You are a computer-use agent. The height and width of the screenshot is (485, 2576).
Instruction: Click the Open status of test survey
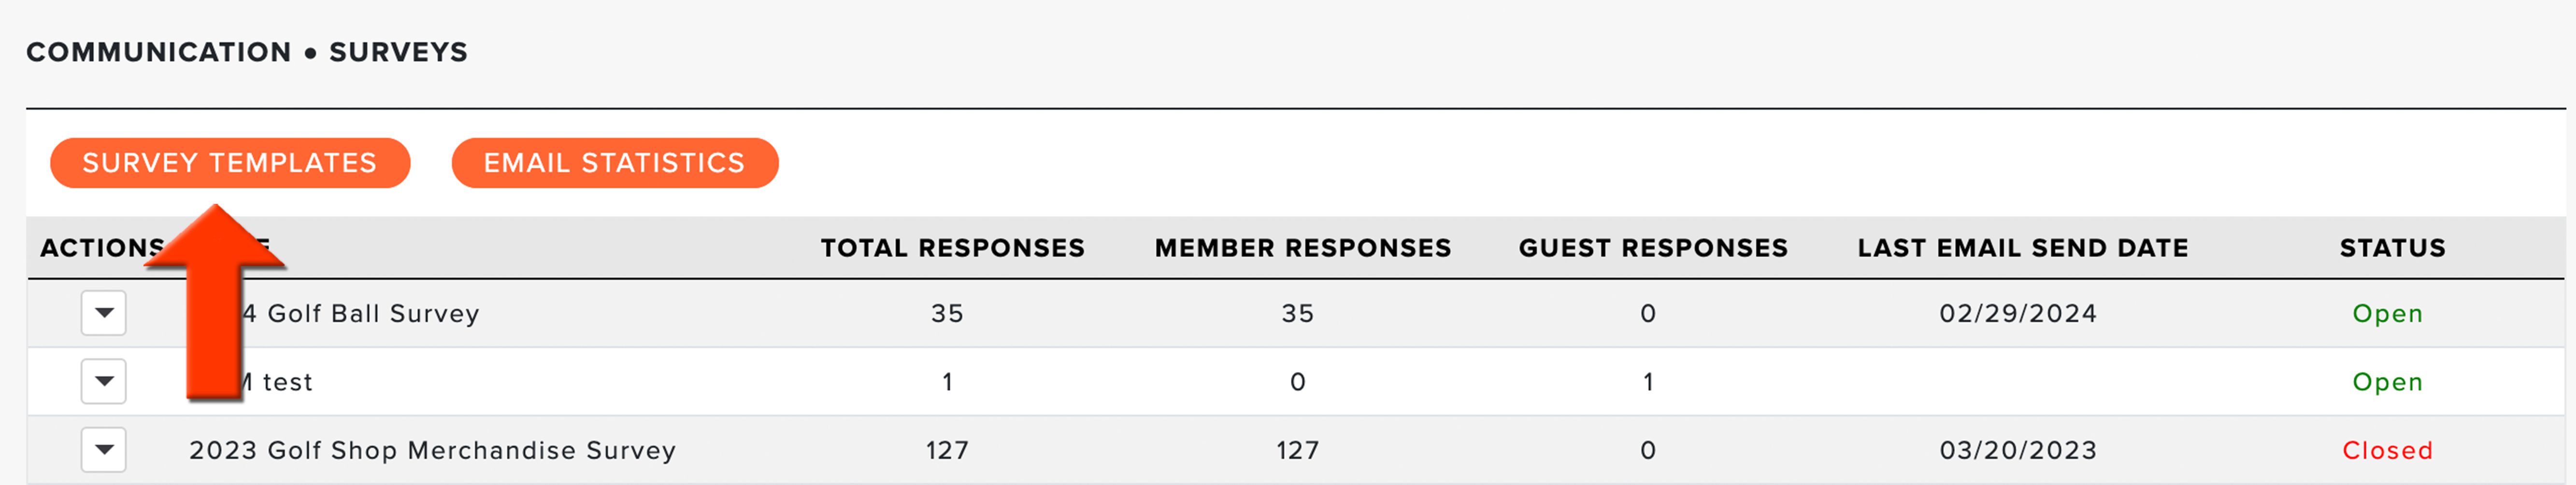(2388, 381)
